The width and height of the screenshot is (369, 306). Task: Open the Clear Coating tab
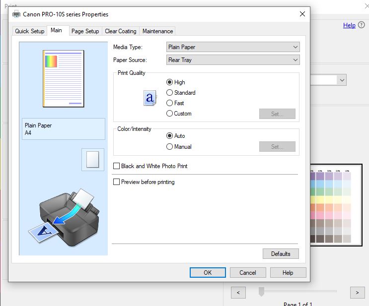click(120, 31)
